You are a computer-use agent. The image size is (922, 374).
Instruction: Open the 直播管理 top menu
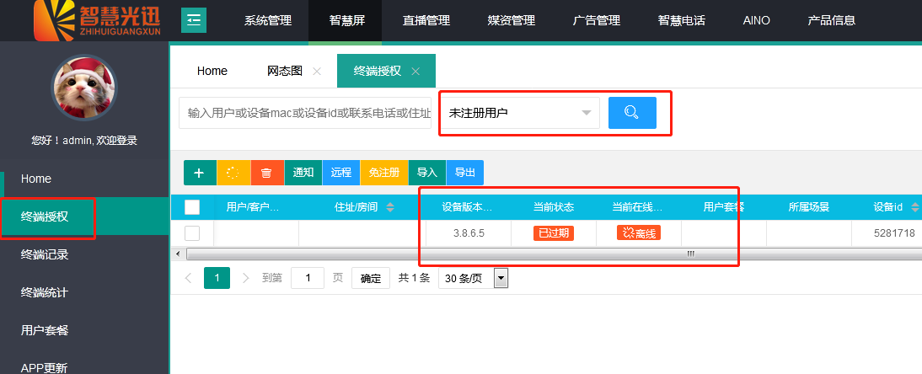(426, 20)
